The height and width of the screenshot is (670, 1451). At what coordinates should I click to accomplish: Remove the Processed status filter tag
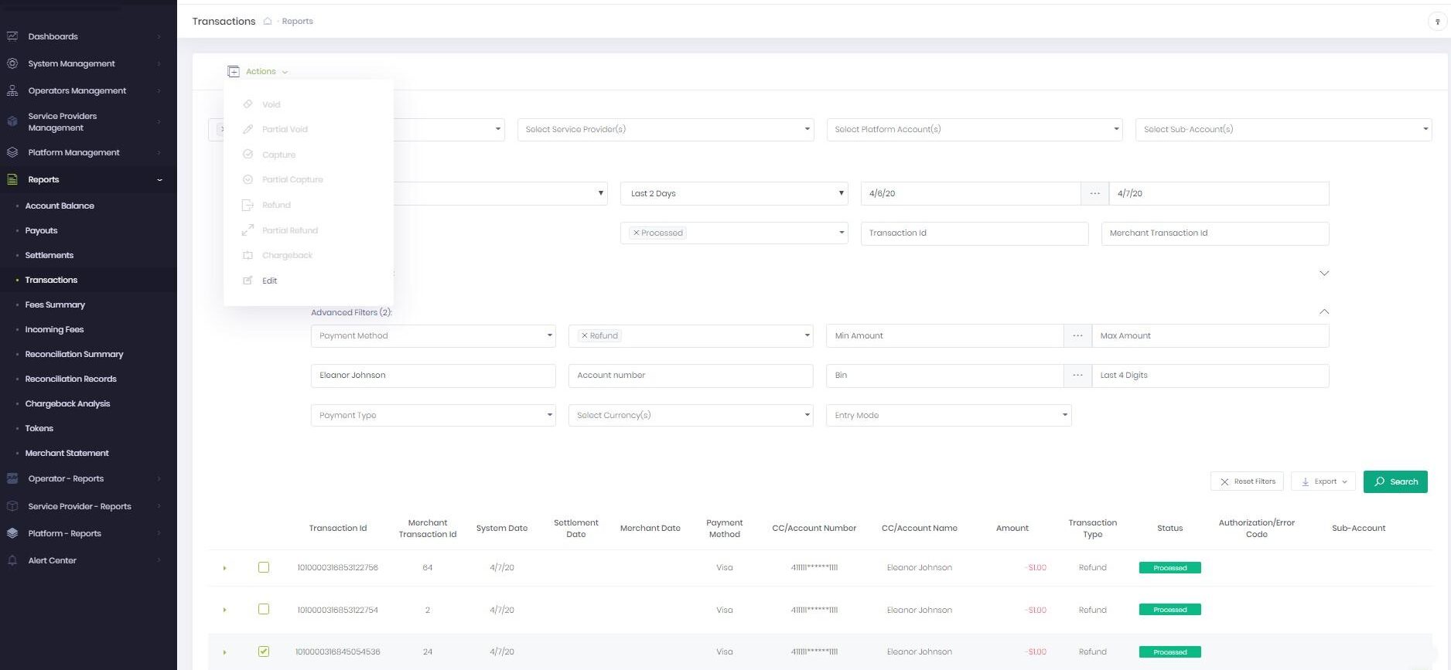[637, 233]
